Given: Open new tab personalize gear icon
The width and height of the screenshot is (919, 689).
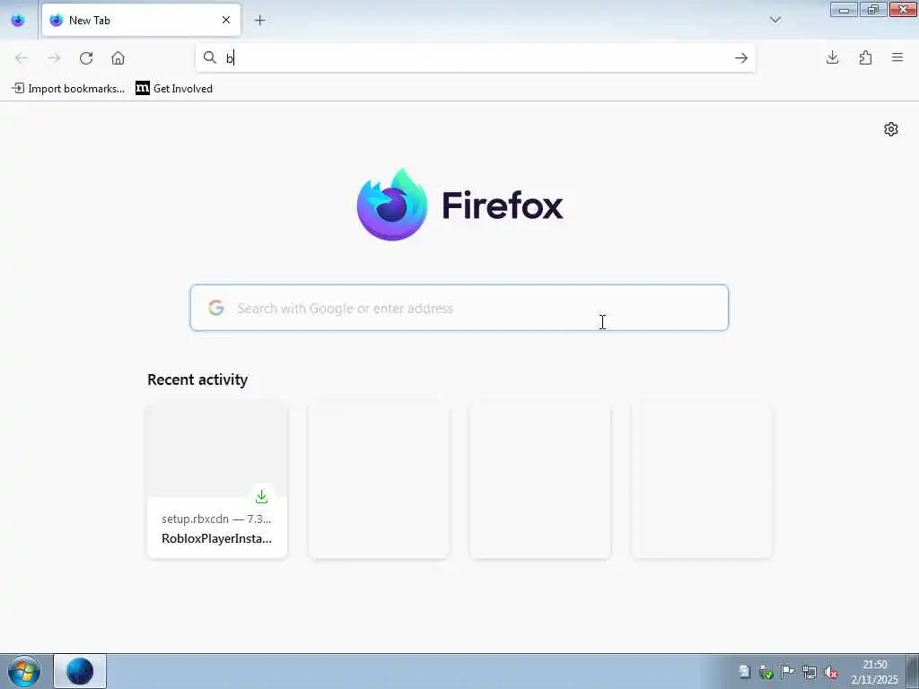Looking at the screenshot, I should (891, 129).
